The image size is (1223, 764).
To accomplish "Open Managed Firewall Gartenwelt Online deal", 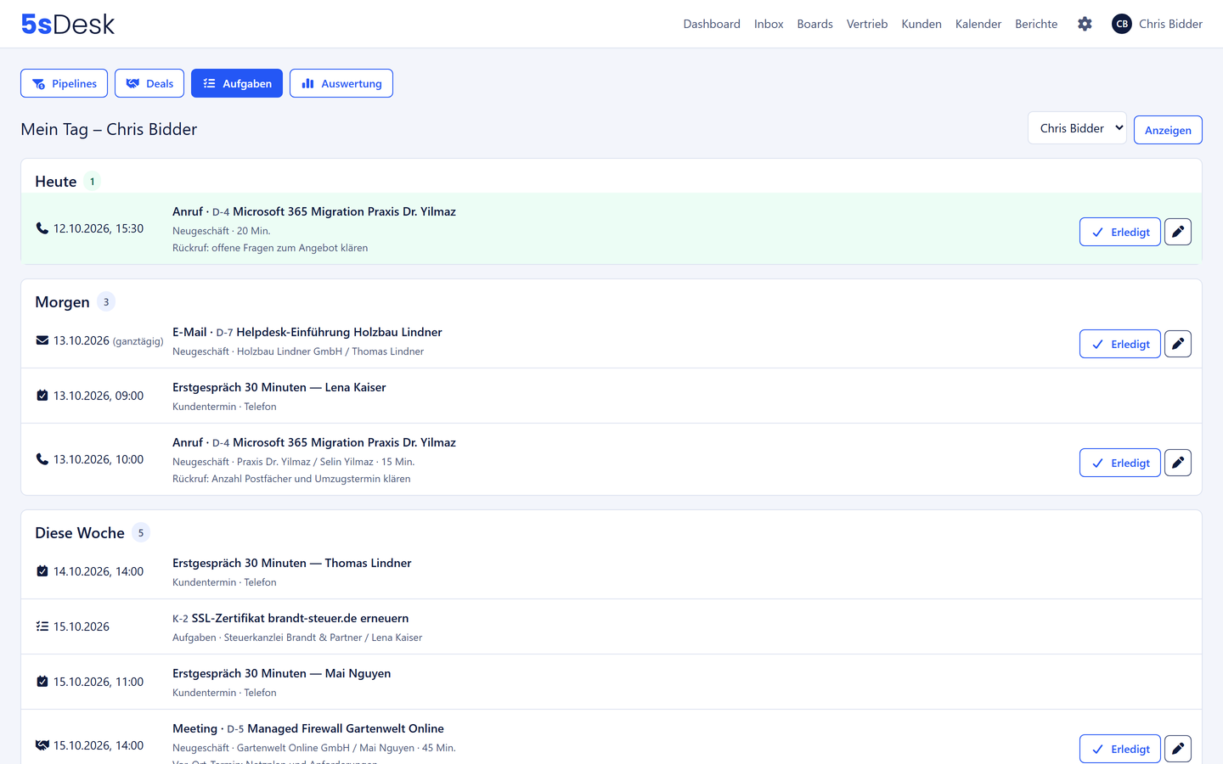I will point(346,728).
